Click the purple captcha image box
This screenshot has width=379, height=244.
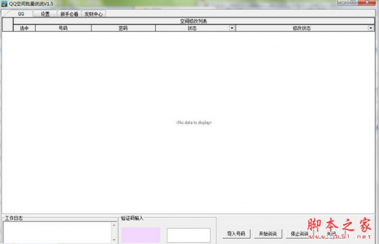(x=141, y=235)
